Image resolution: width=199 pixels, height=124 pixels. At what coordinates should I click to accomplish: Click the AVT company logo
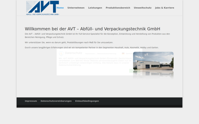coord(42,8)
